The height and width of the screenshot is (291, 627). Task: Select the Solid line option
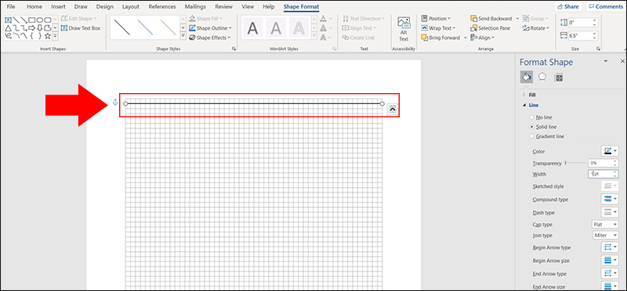(x=542, y=127)
